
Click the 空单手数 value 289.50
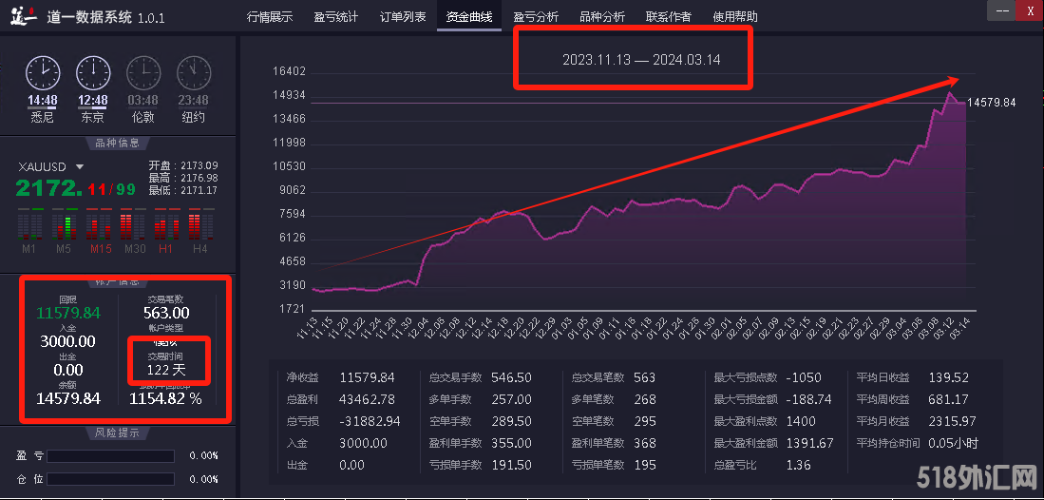point(511,422)
